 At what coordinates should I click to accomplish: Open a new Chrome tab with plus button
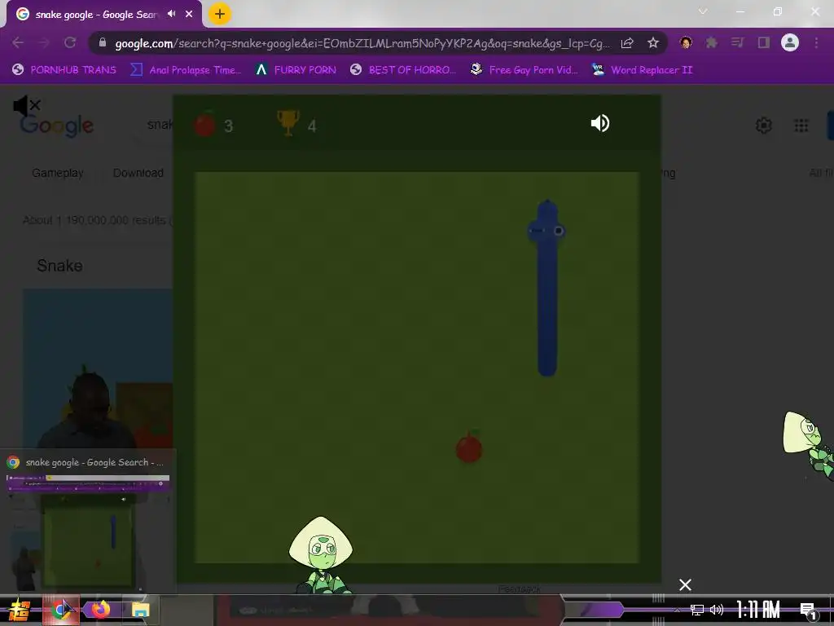pyautogui.click(x=220, y=15)
